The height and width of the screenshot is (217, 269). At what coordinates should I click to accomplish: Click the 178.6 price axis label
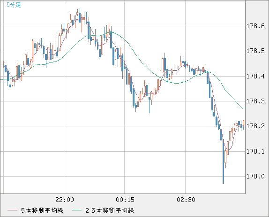pyautogui.click(x=255, y=26)
